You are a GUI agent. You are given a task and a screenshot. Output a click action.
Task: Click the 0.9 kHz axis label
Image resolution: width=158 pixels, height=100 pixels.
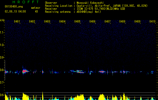point(2,57)
